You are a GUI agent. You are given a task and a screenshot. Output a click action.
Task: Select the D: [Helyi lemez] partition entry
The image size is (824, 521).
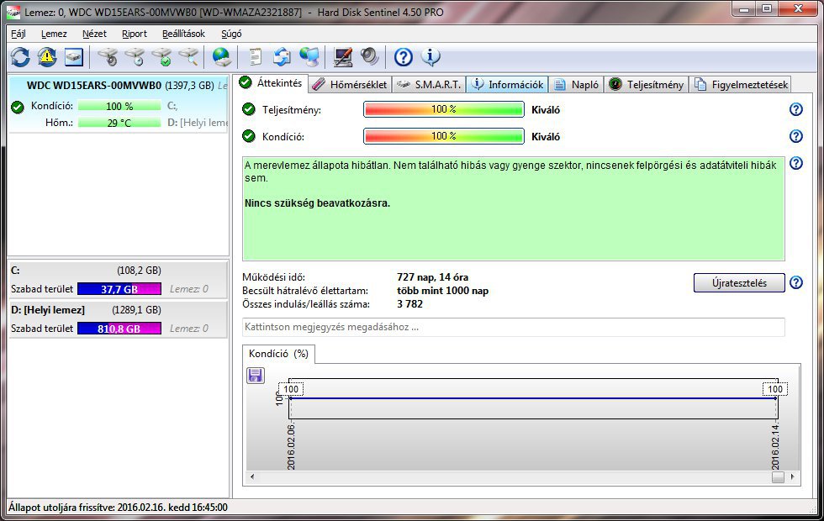coord(119,318)
